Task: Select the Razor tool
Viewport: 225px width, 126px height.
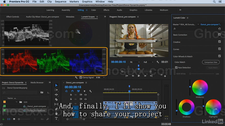Action: point(56,99)
